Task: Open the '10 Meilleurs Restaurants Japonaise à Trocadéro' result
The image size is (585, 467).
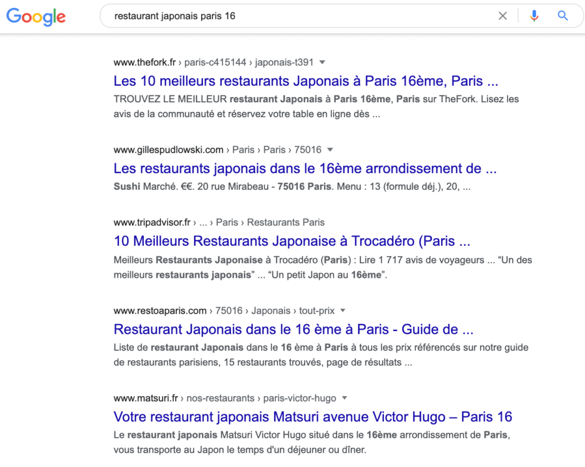Action: click(x=292, y=241)
